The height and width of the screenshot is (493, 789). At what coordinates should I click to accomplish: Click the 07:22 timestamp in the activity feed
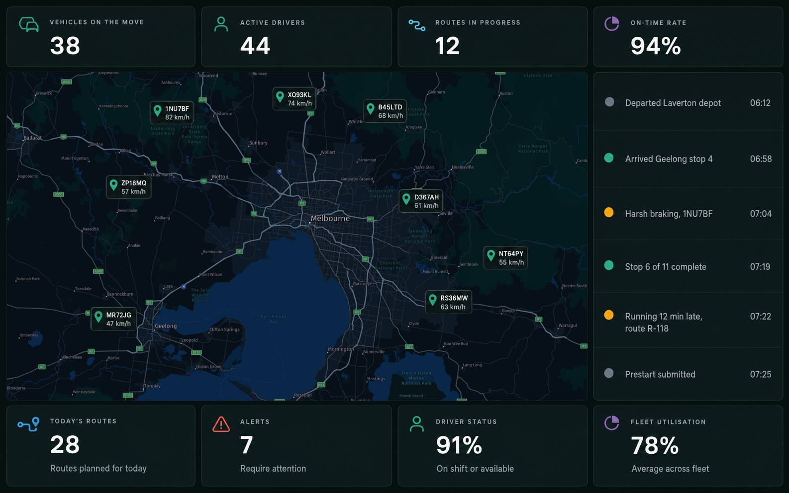[761, 316]
